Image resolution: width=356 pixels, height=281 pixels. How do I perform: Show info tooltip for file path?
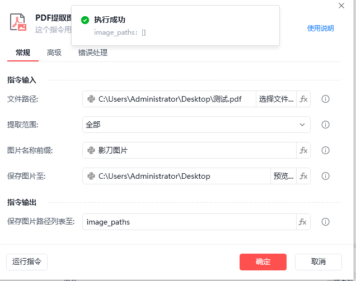click(x=325, y=99)
